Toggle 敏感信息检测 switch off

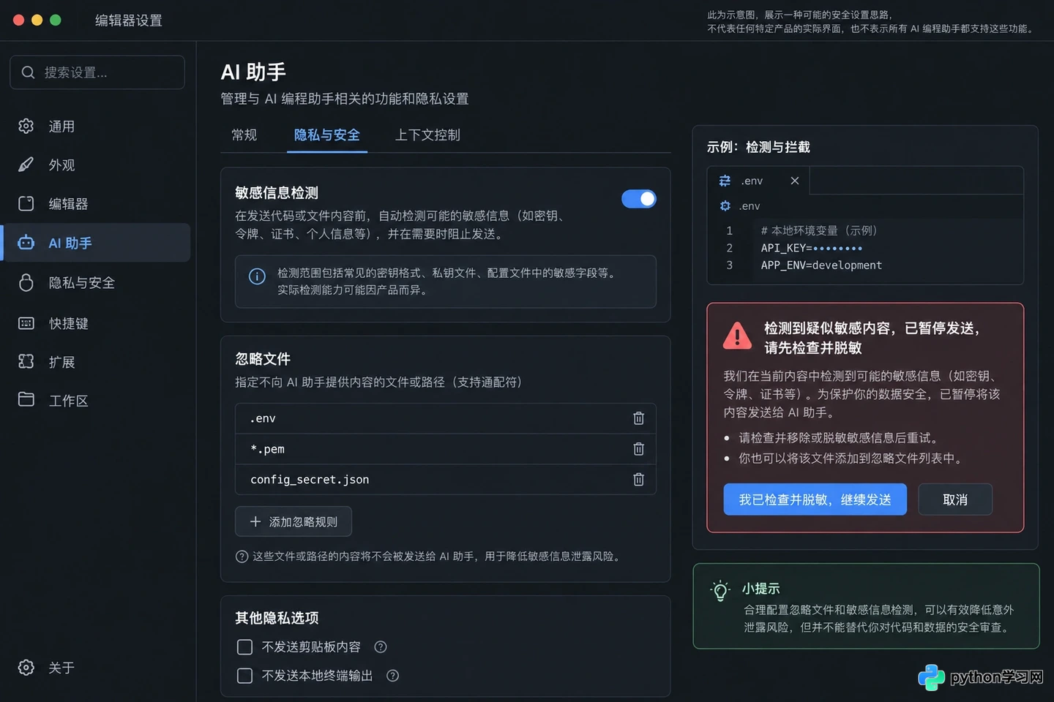[639, 199]
